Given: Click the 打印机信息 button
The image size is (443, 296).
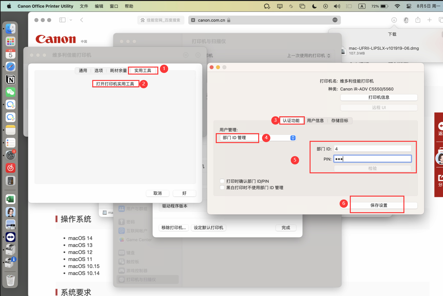Looking at the screenshot, I should point(379,97).
